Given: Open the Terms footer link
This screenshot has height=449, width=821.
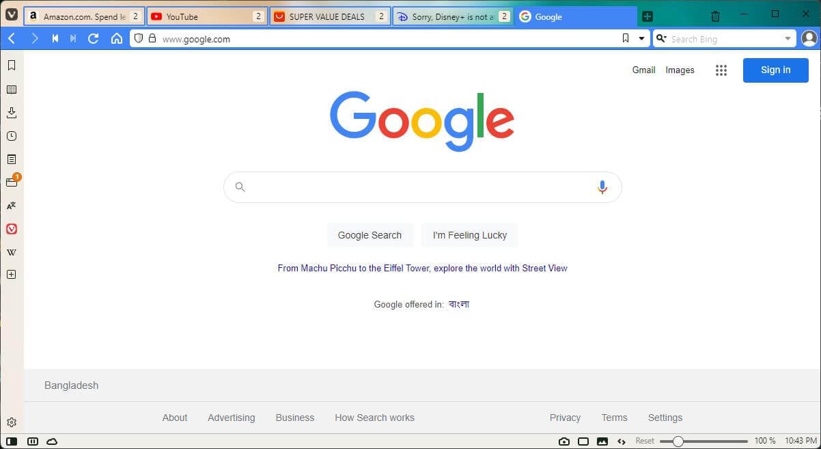Looking at the screenshot, I should (x=614, y=418).
